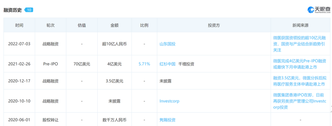Click the 轮次 column header

pyautogui.click(x=50, y=25)
